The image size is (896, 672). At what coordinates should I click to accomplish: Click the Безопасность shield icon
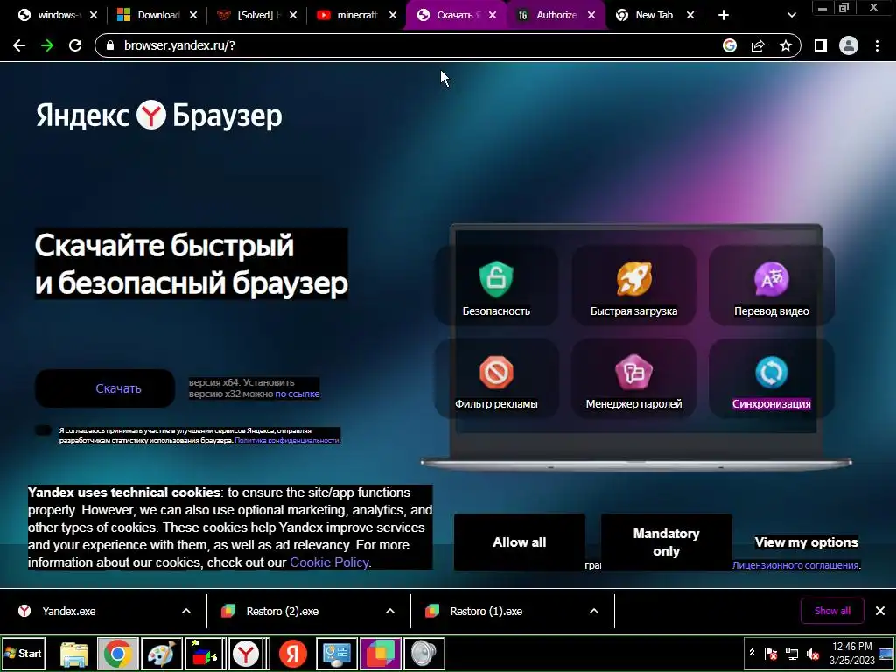click(496, 279)
